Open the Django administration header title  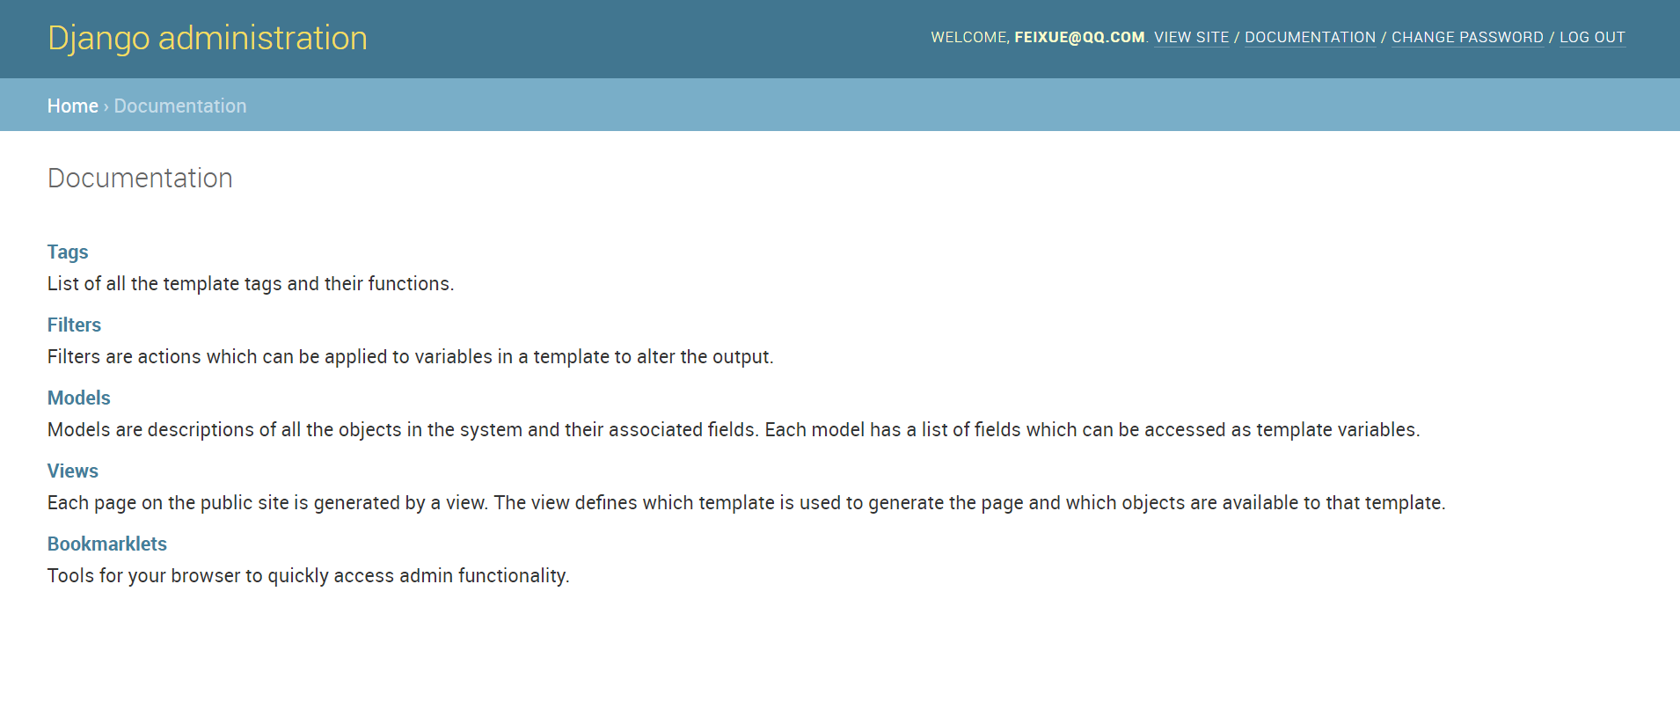tap(208, 38)
